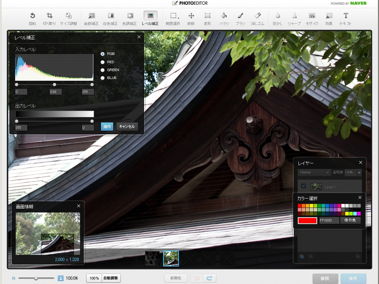
Task: Select the Mosaic (モザイク) tool
Action: [x=312, y=18]
